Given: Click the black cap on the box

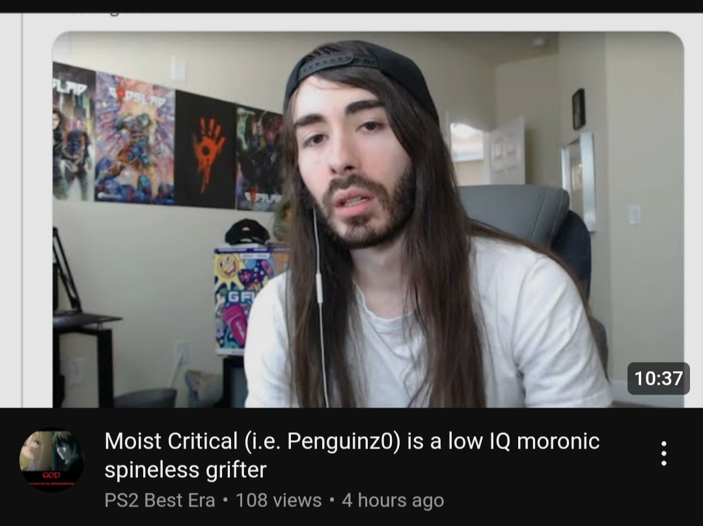Looking at the screenshot, I should [247, 232].
